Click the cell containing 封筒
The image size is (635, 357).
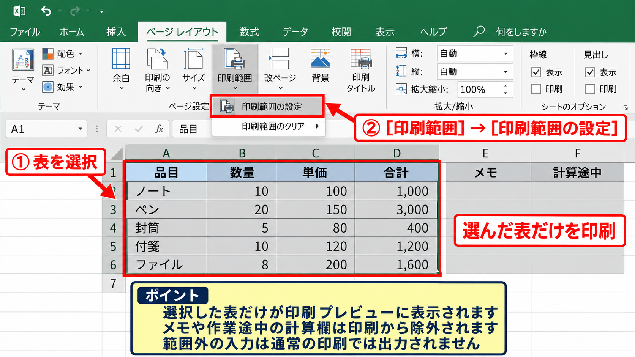click(x=166, y=228)
